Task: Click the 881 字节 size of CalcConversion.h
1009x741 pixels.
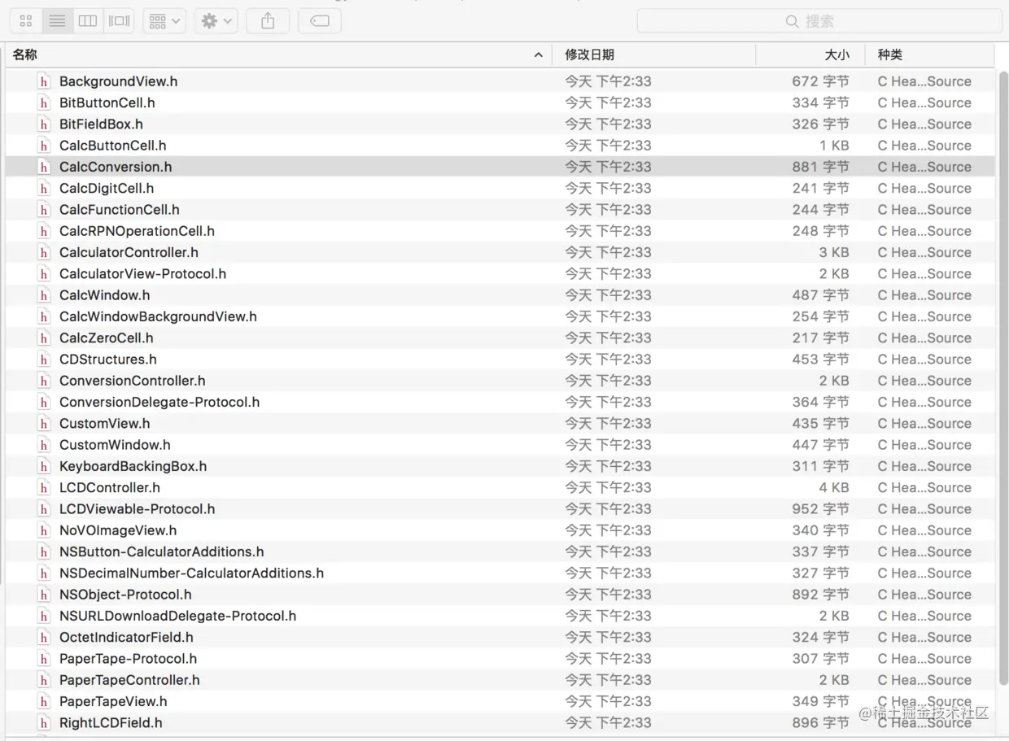Action: (x=820, y=167)
